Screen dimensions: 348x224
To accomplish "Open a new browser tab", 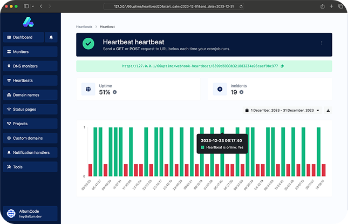I will [x=332, y=6].
